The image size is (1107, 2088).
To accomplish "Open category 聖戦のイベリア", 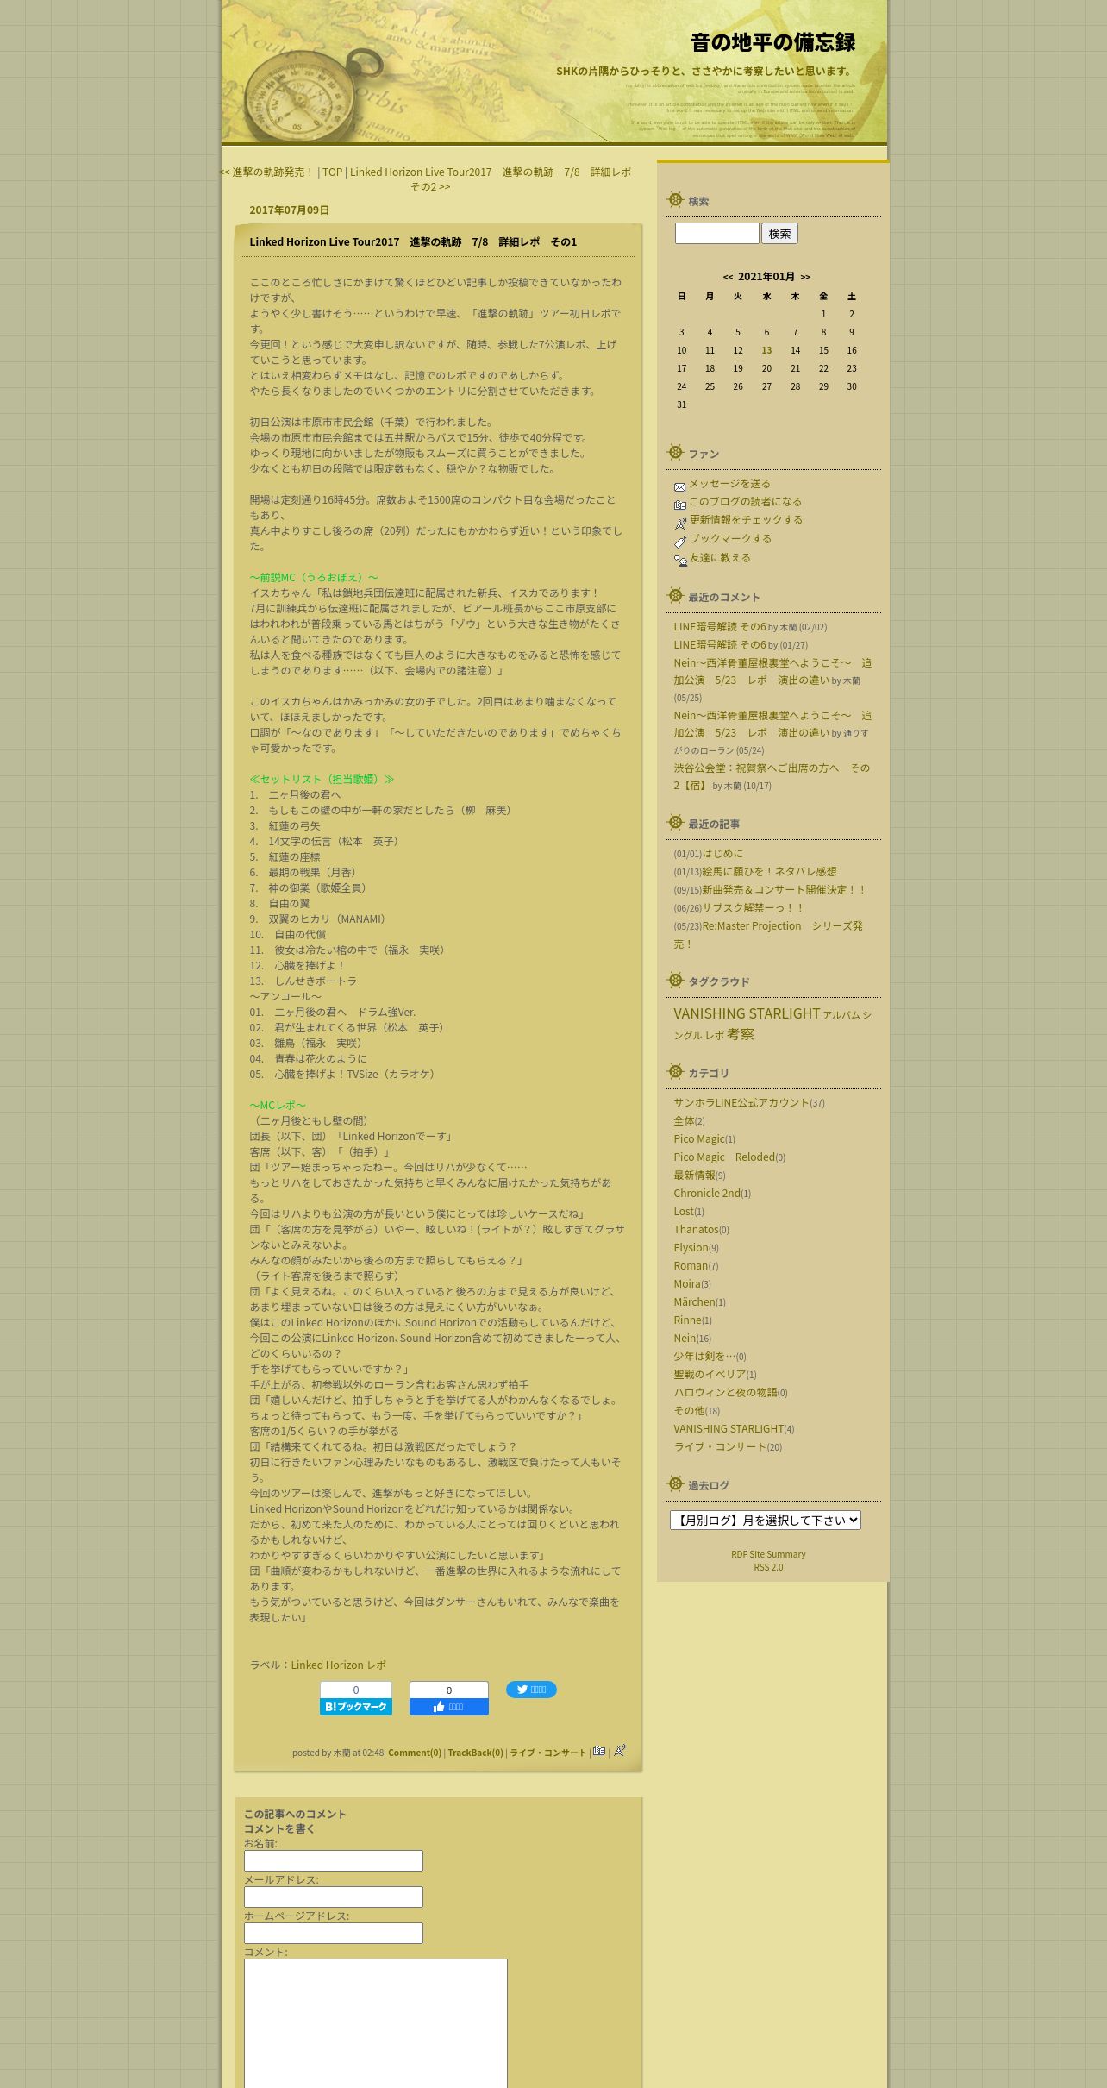I will pos(710,1375).
